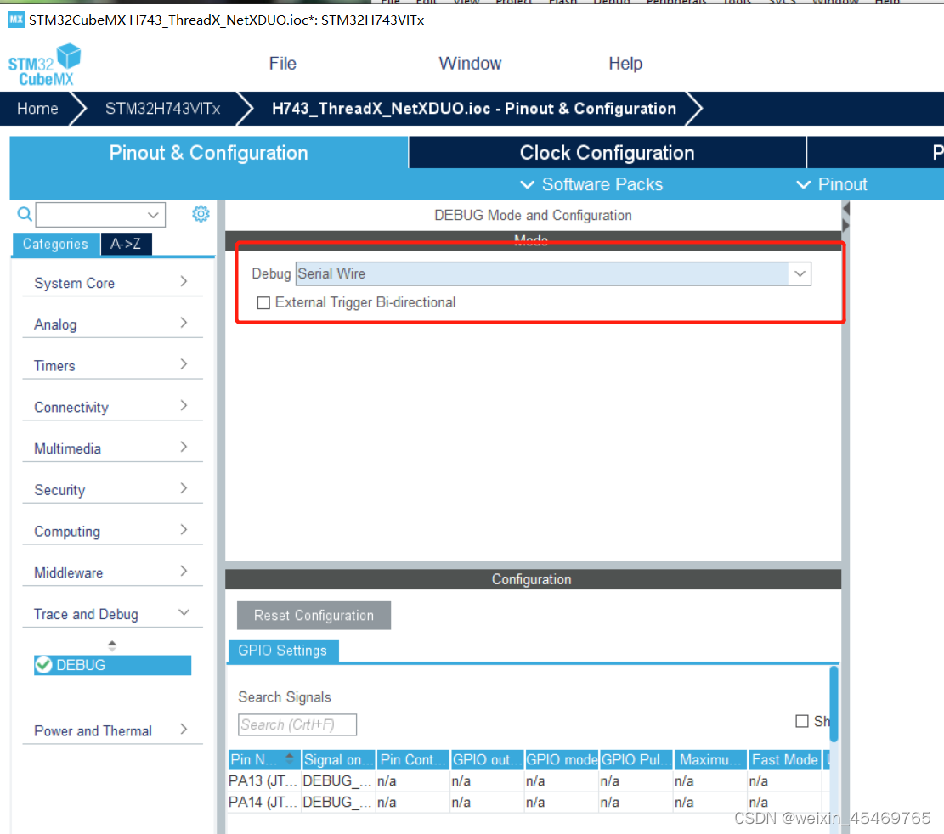Collapse the Trace and Debug category
The width and height of the screenshot is (944, 834).
click(112, 614)
